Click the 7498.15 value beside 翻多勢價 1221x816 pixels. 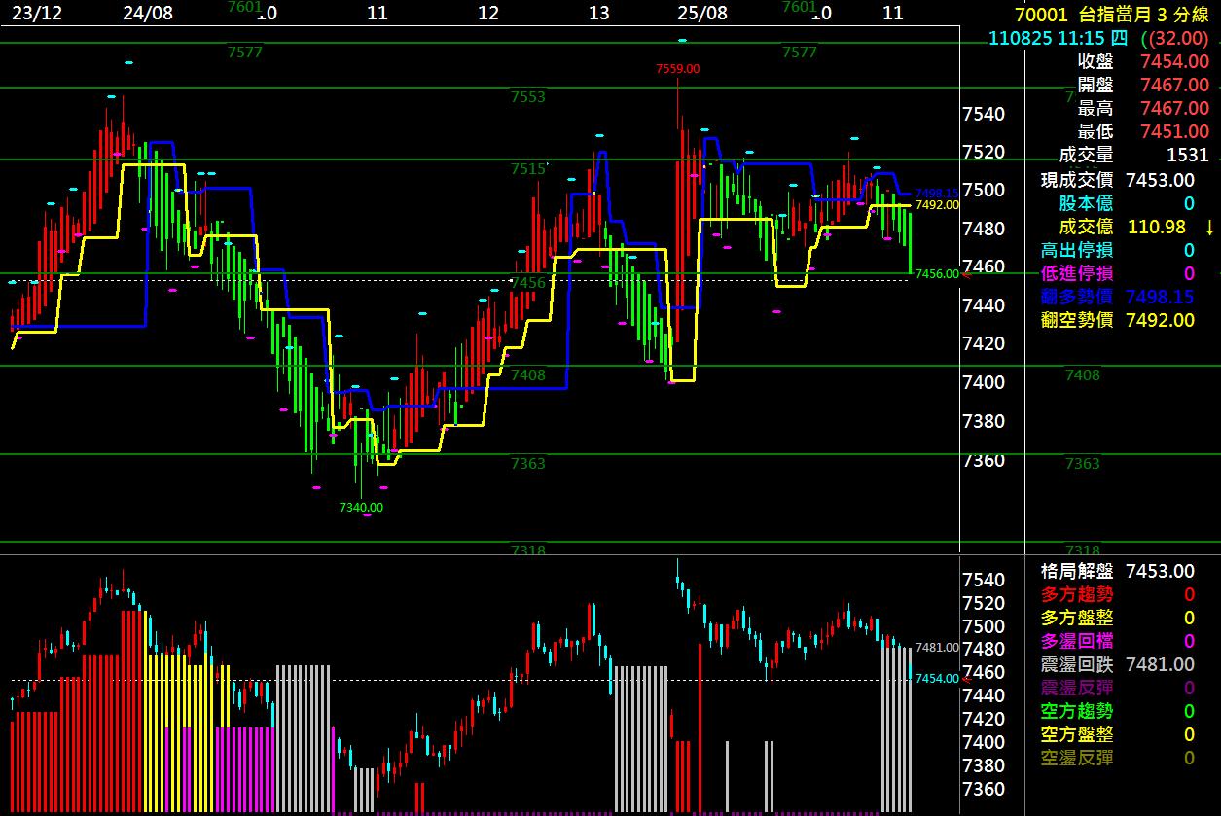point(1160,297)
